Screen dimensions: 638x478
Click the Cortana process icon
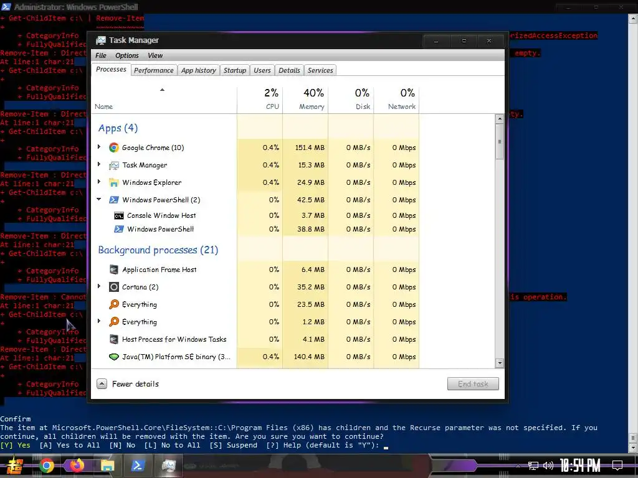(x=114, y=287)
